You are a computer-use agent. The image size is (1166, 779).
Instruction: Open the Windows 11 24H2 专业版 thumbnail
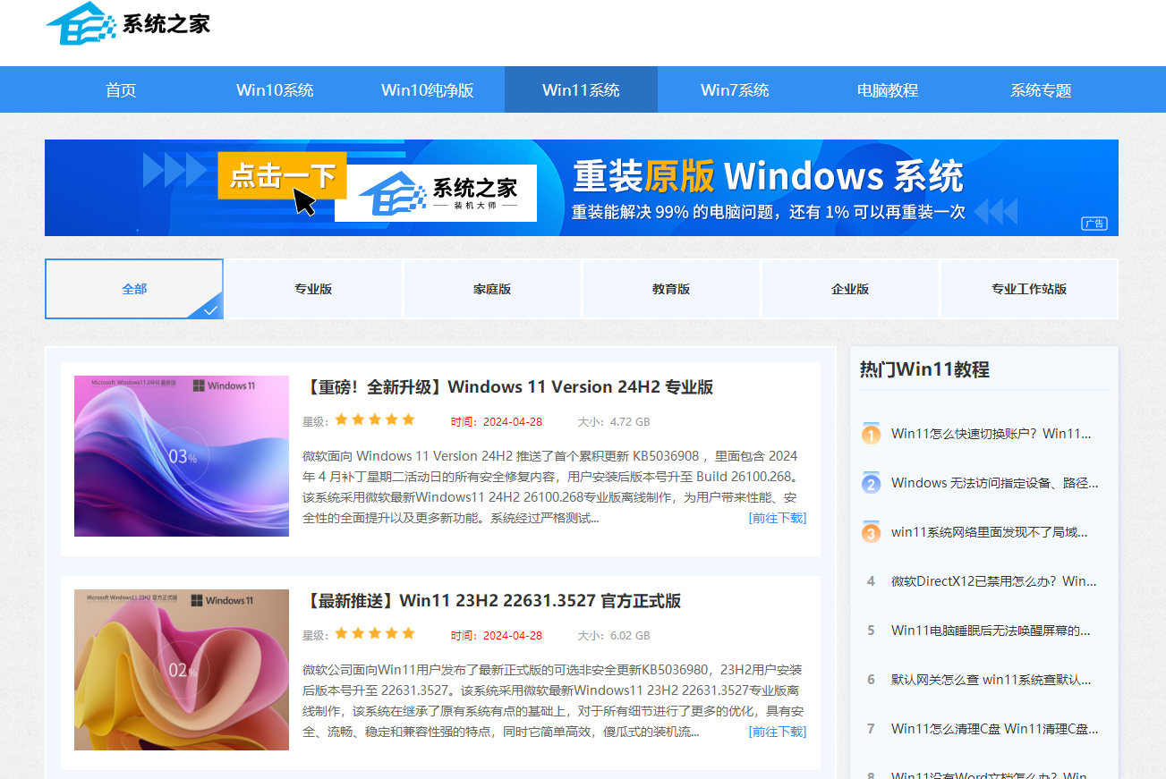[x=182, y=456]
